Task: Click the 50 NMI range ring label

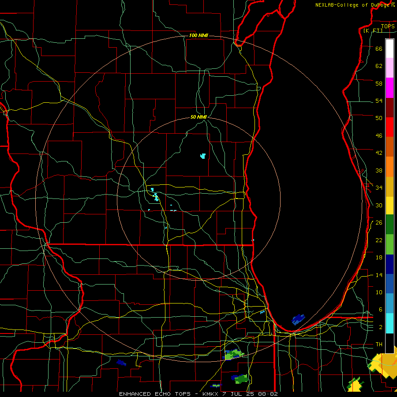Action: coord(198,117)
